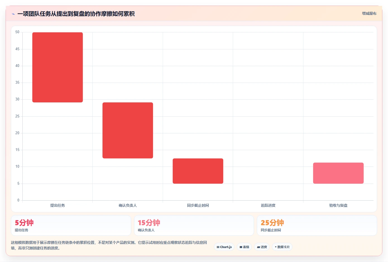Click the y-axis value 0

point(18,200)
